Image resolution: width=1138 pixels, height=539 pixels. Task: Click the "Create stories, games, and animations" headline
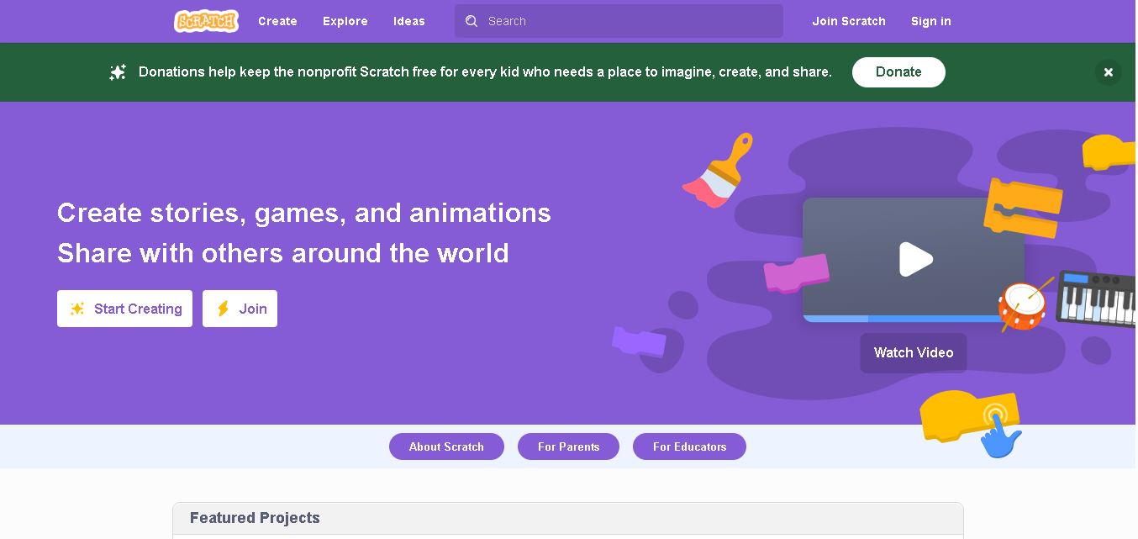(304, 213)
